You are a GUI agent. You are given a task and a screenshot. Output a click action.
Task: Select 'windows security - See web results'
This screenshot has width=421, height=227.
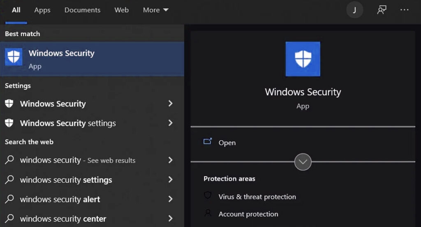(92, 160)
